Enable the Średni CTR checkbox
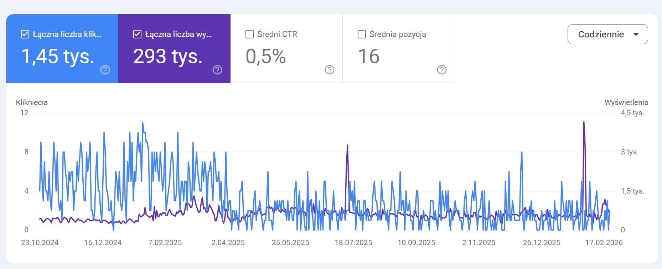The image size is (662, 269). (250, 34)
